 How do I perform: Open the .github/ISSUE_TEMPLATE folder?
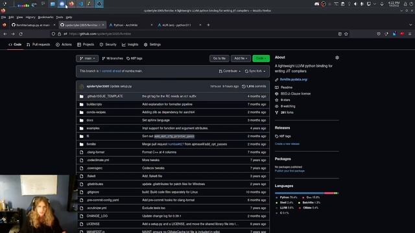(105, 96)
